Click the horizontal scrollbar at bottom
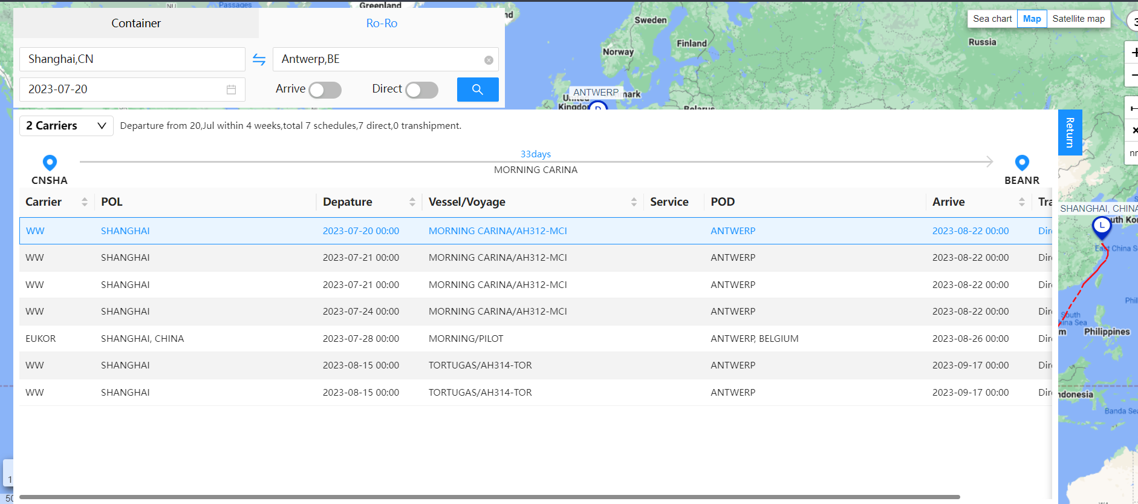Screen dimensions: 1138x504 click(x=490, y=497)
